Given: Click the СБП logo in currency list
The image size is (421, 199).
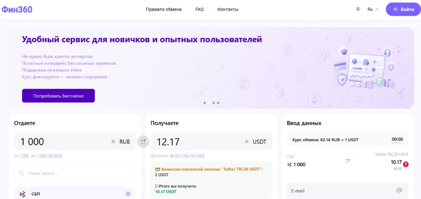Looking at the screenshot, I should (23, 194).
